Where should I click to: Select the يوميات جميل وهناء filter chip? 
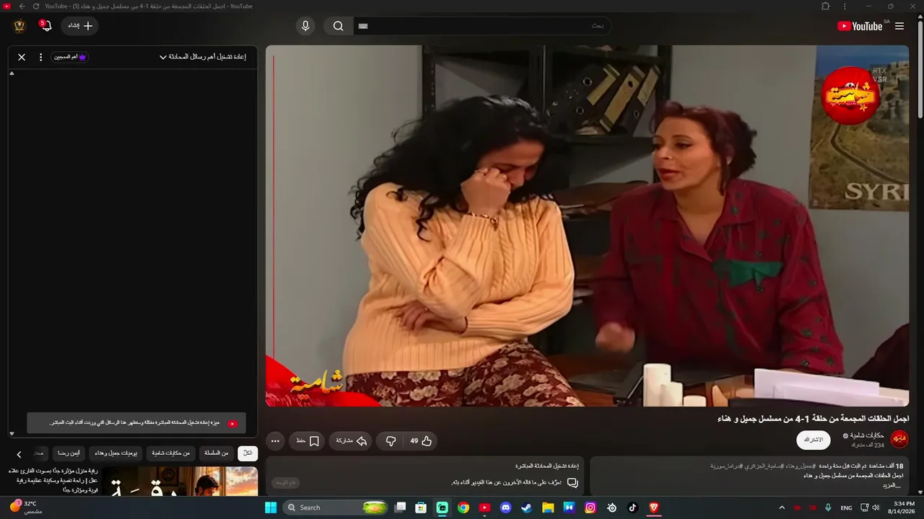pos(115,453)
